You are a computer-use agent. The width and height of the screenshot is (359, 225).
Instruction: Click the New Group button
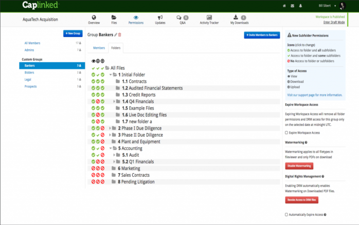click(73, 33)
